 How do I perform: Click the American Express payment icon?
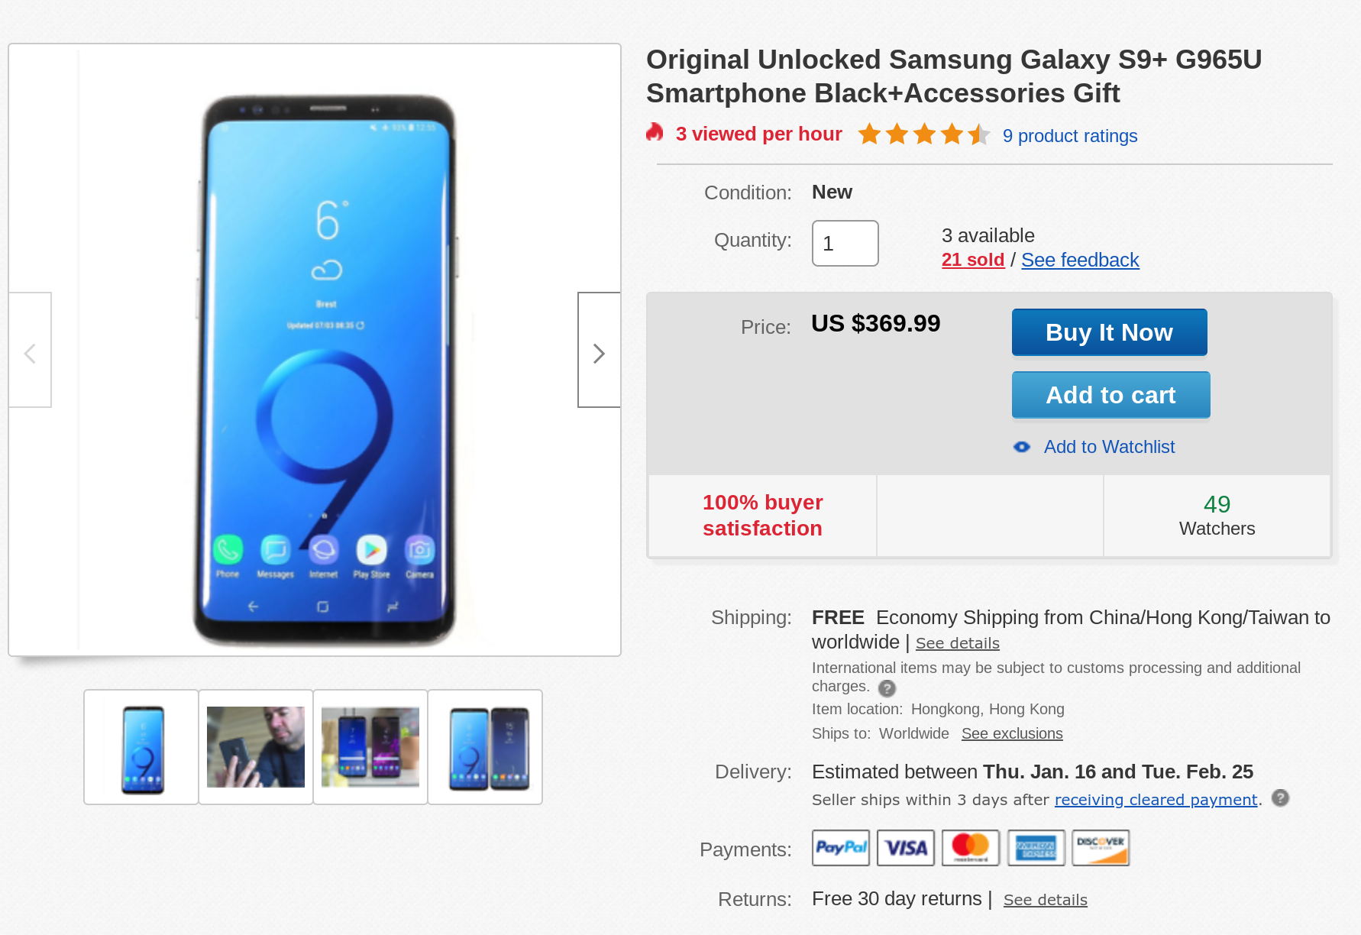1036,847
